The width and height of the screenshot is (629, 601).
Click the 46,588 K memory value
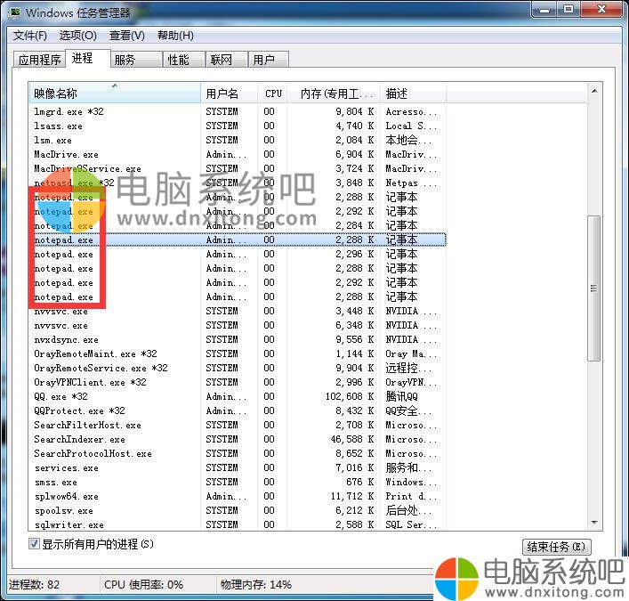[351, 439]
